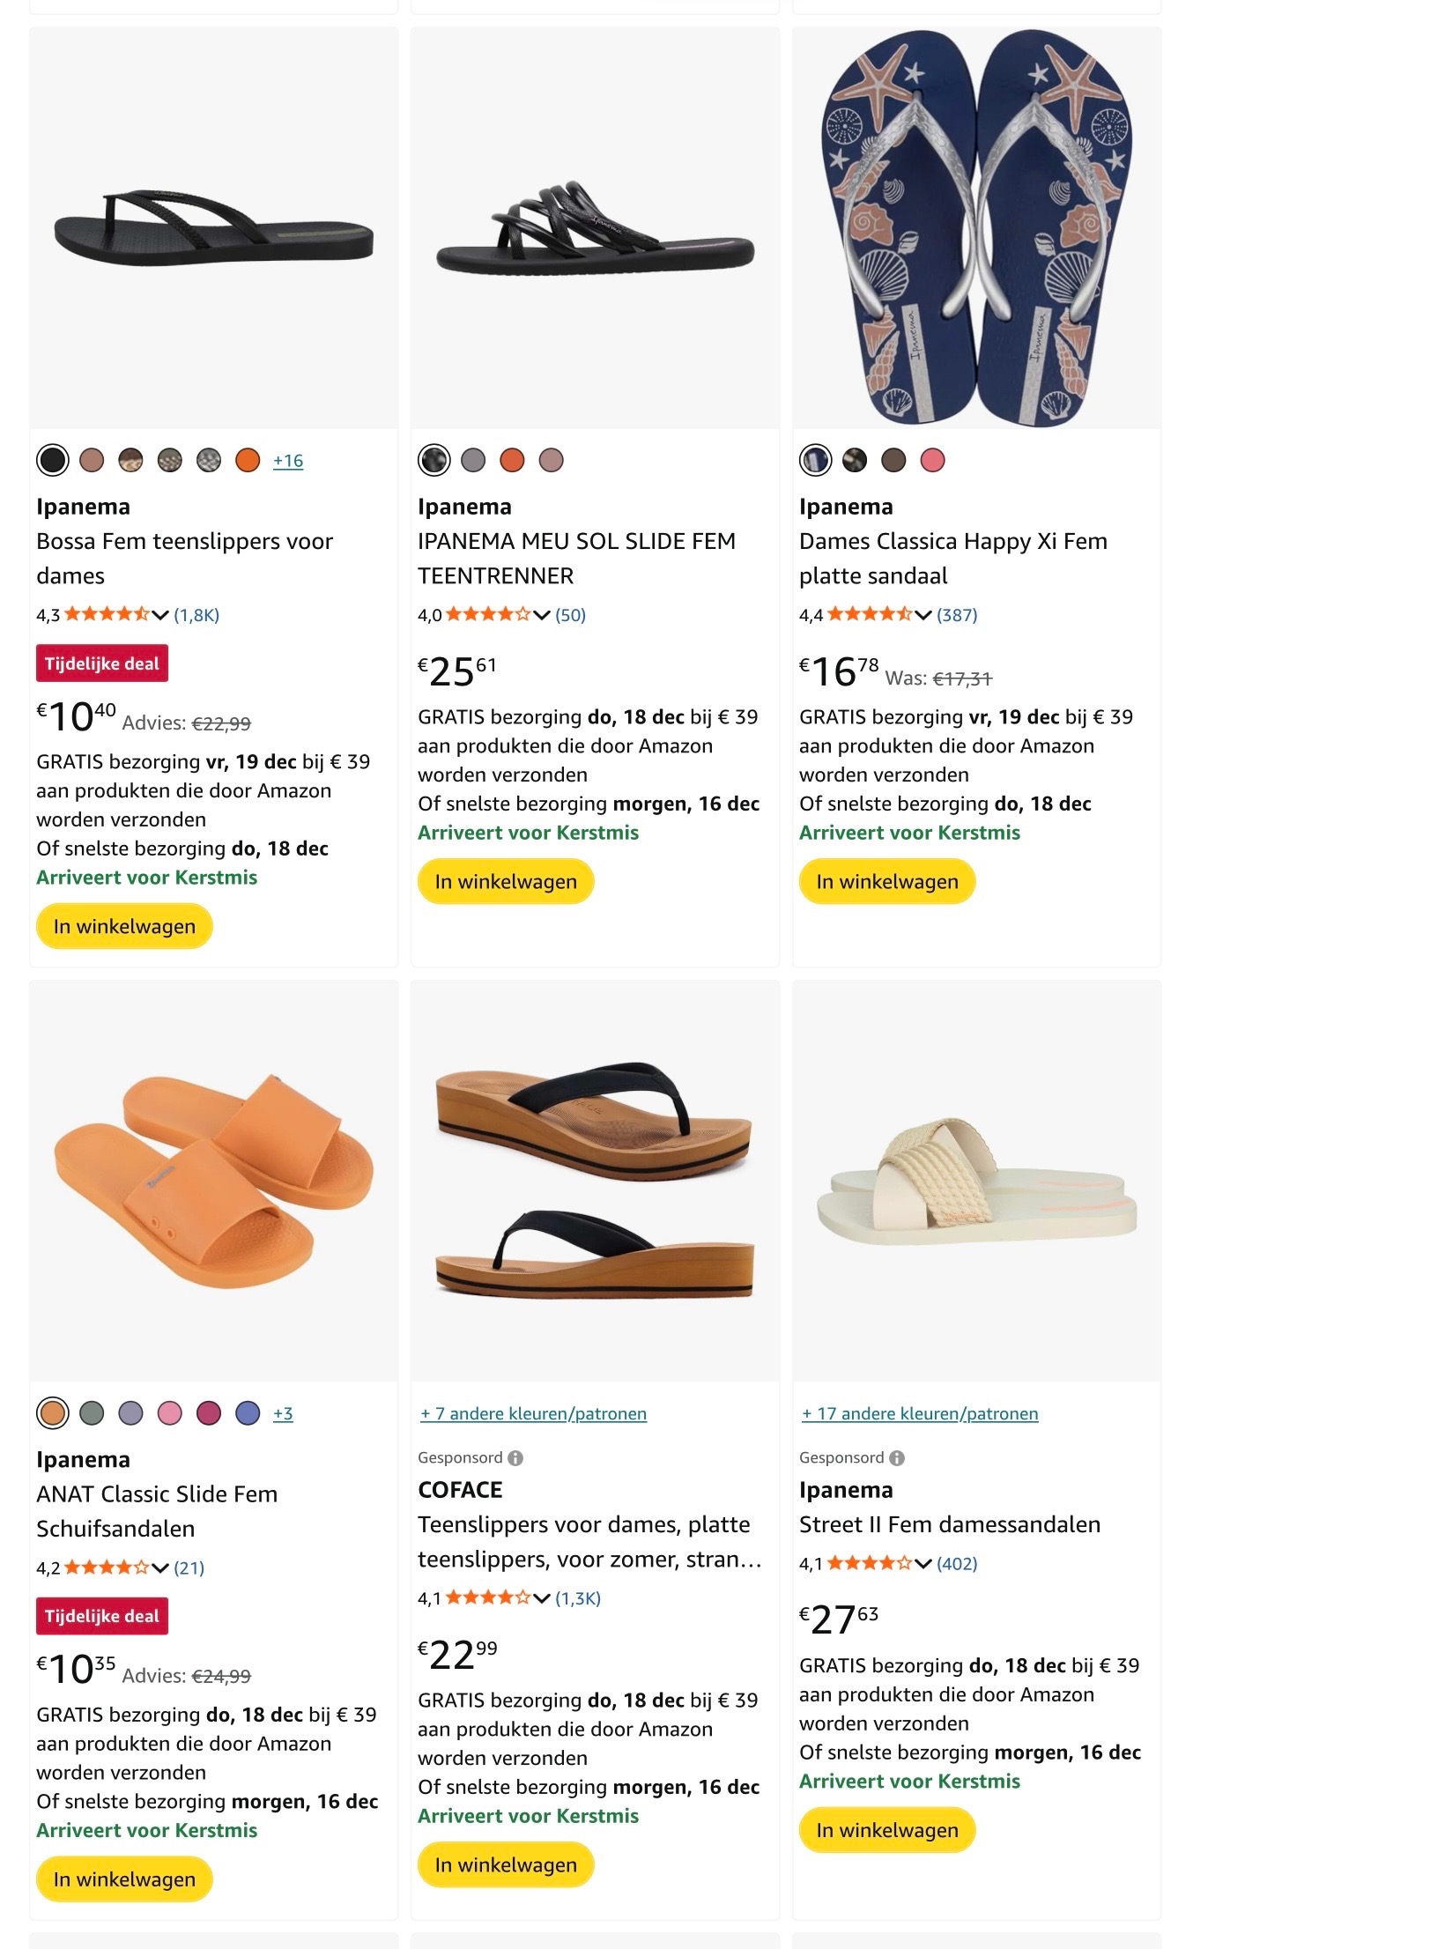The width and height of the screenshot is (1445, 1949).
Task: Open the (387) reviews link for Classica Happy Xi
Action: (x=956, y=615)
